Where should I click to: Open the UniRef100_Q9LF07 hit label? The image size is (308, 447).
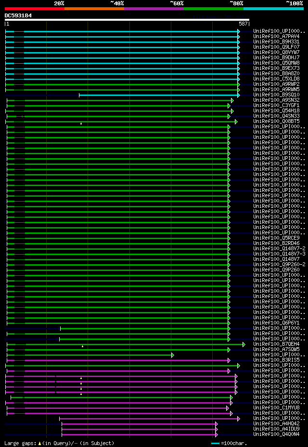tap(276, 47)
